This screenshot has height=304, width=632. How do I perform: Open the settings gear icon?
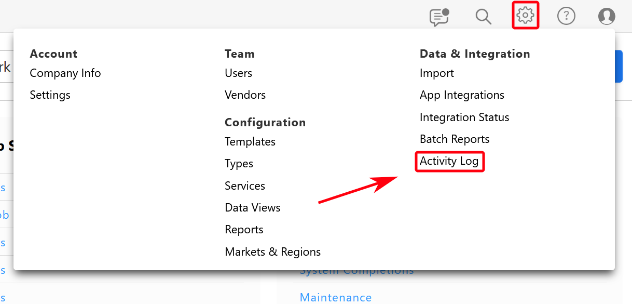[x=525, y=16]
